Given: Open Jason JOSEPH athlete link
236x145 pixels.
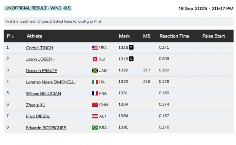Looking at the screenshot, I should [40, 59].
